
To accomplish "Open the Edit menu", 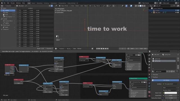I will pyautogui.click(x=8, y=3).
